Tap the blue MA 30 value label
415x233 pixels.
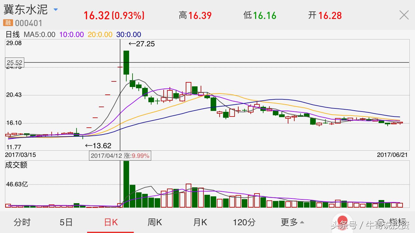click(x=129, y=34)
